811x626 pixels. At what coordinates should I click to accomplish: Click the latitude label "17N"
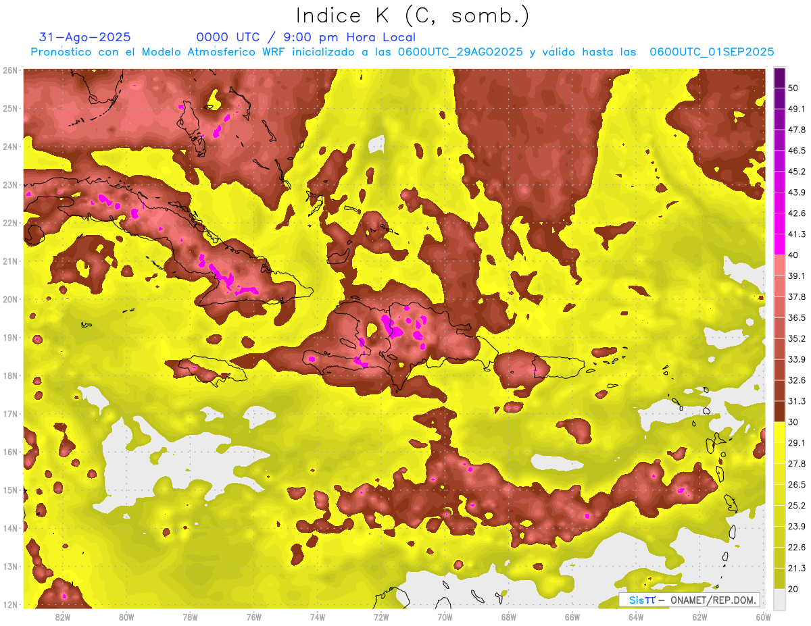coord(10,413)
